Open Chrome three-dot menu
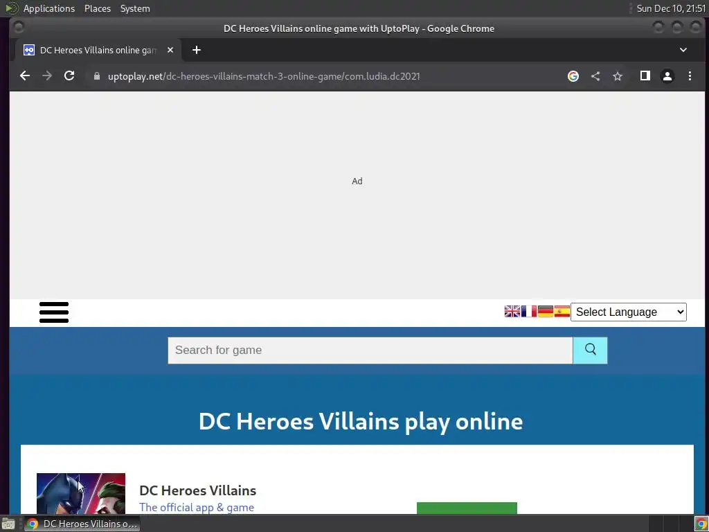This screenshot has height=532, width=709. pyautogui.click(x=690, y=76)
